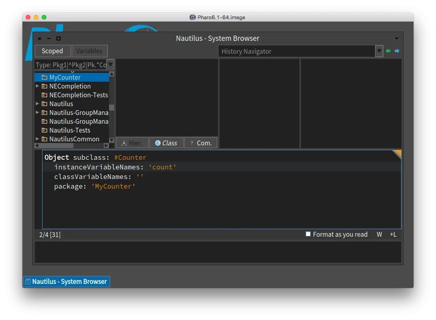Expand the first Nautilus-GroupManager package
Screen dimensions: 436x320
coord(37,113)
